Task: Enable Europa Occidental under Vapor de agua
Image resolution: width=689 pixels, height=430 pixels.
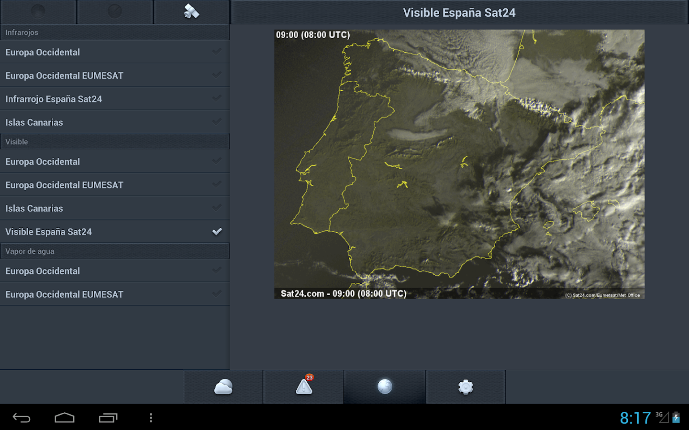Action: [x=115, y=271]
